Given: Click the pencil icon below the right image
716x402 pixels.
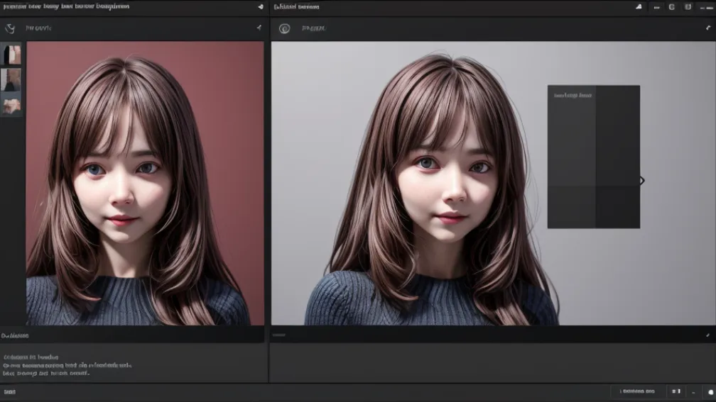Looking at the screenshot, I should [x=707, y=335].
